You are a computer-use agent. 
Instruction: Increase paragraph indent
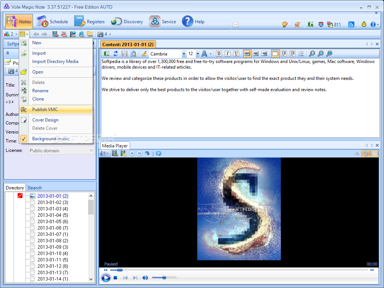[x=284, y=53]
